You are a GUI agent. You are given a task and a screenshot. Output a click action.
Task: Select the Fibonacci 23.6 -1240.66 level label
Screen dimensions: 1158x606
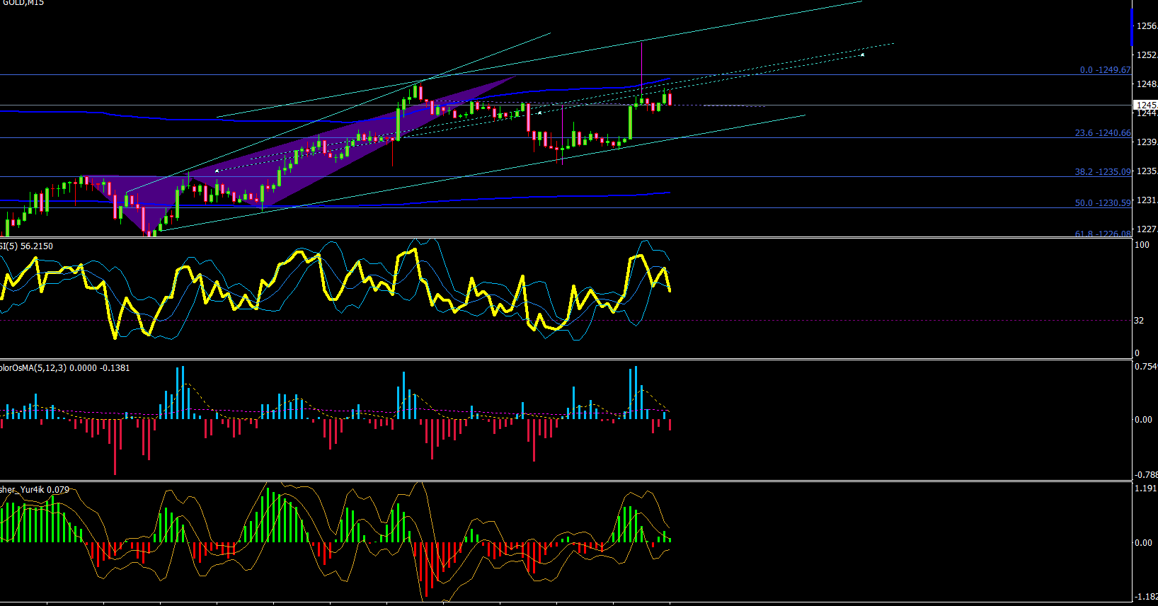coord(1103,133)
